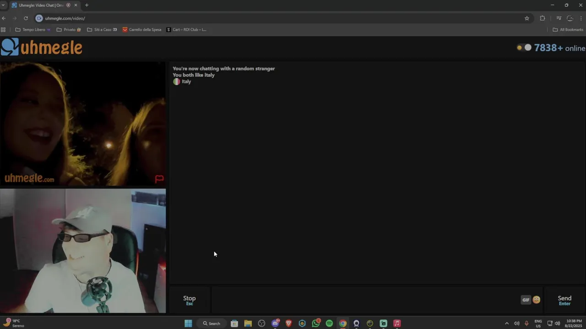
Task: Click the microphone tray icon
Action: 527,324
